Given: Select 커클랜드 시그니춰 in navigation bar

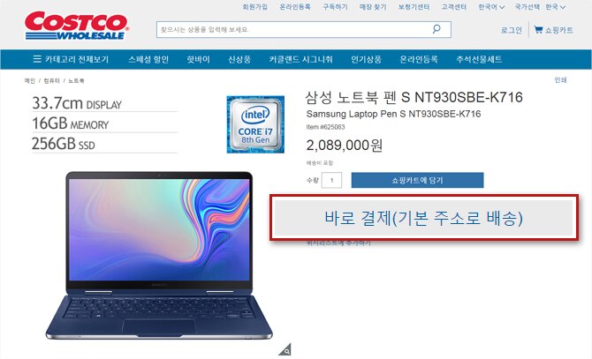Looking at the screenshot, I should (301, 59).
